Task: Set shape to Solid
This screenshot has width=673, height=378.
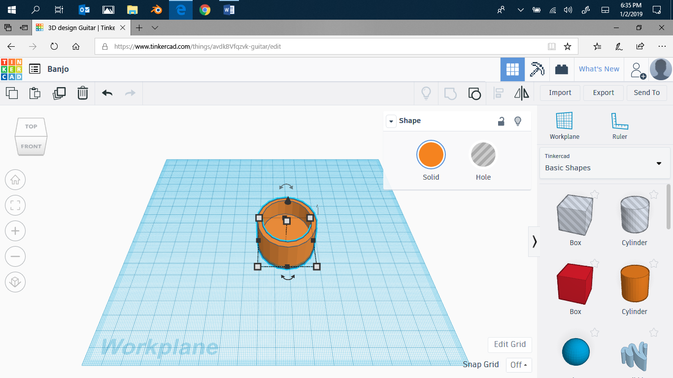Action: pyautogui.click(x=431, y=161)
